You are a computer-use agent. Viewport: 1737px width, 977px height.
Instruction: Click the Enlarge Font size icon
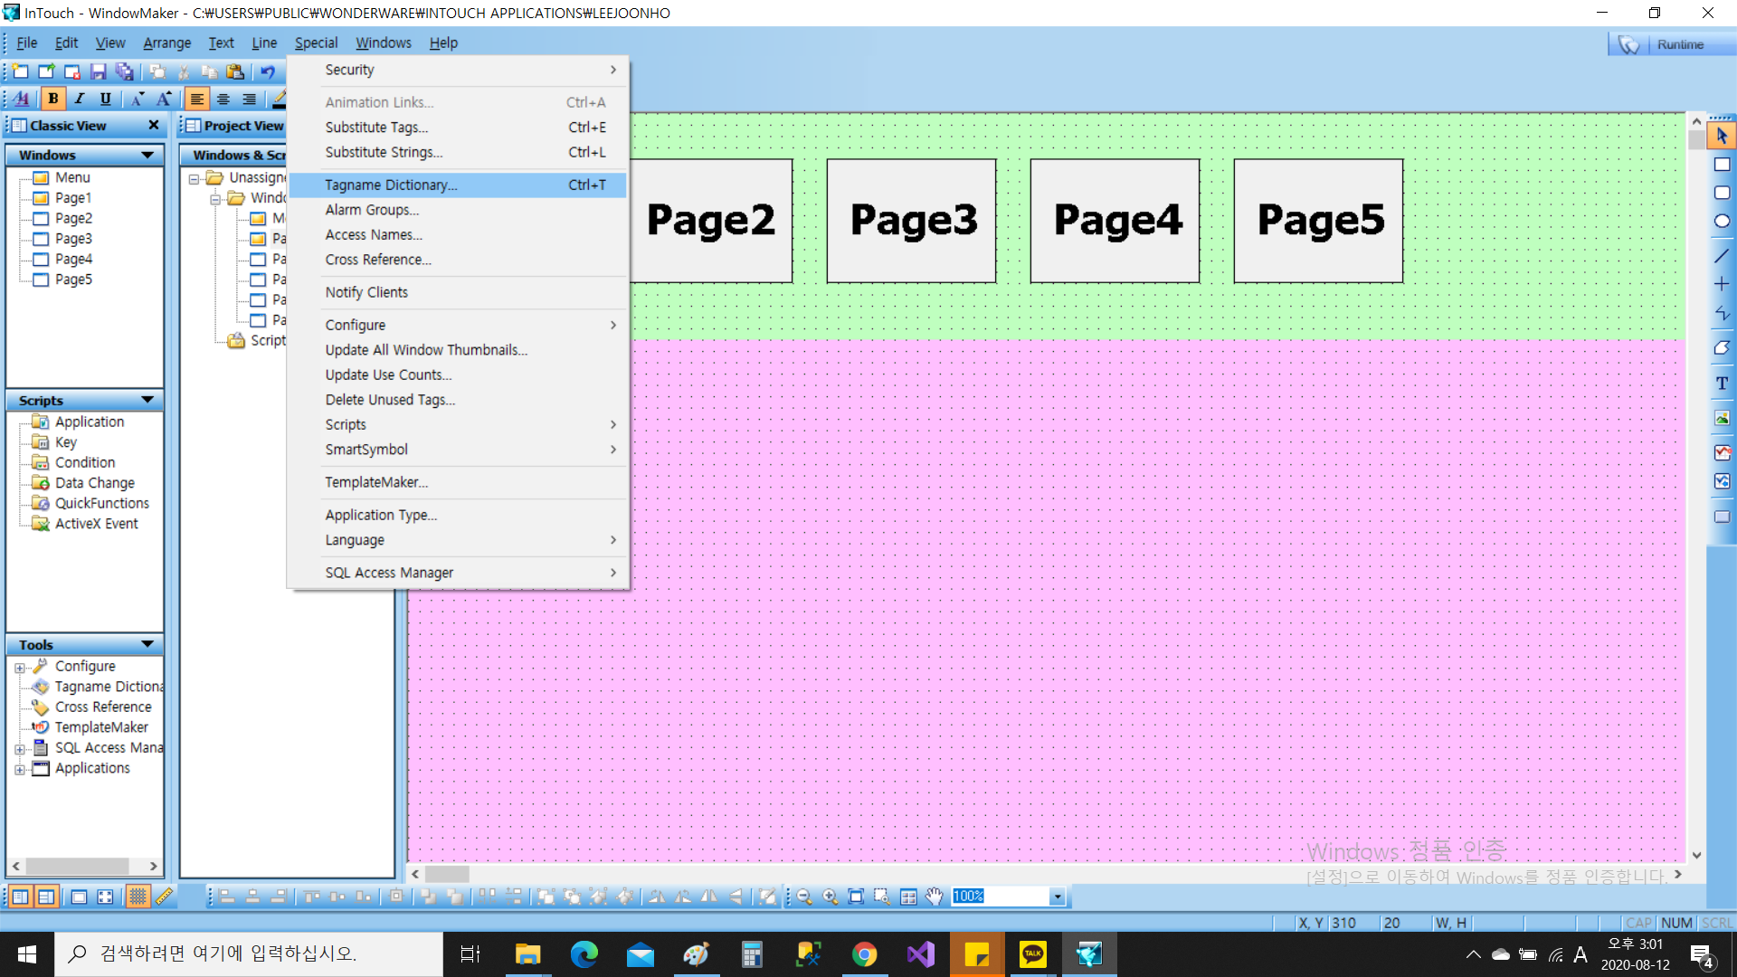164,100
